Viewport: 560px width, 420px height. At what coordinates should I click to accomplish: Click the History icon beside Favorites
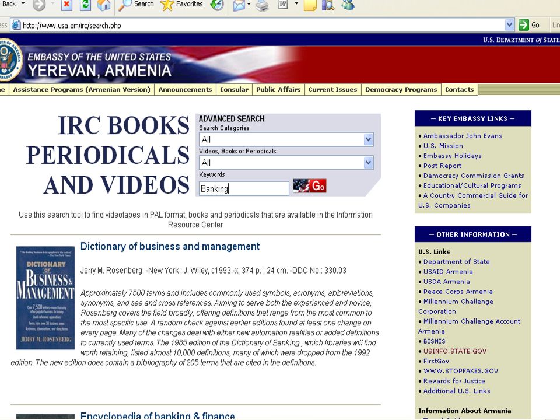[x=217, y=5]
